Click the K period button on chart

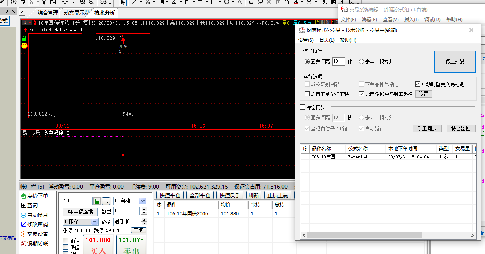tap(25, 23)
